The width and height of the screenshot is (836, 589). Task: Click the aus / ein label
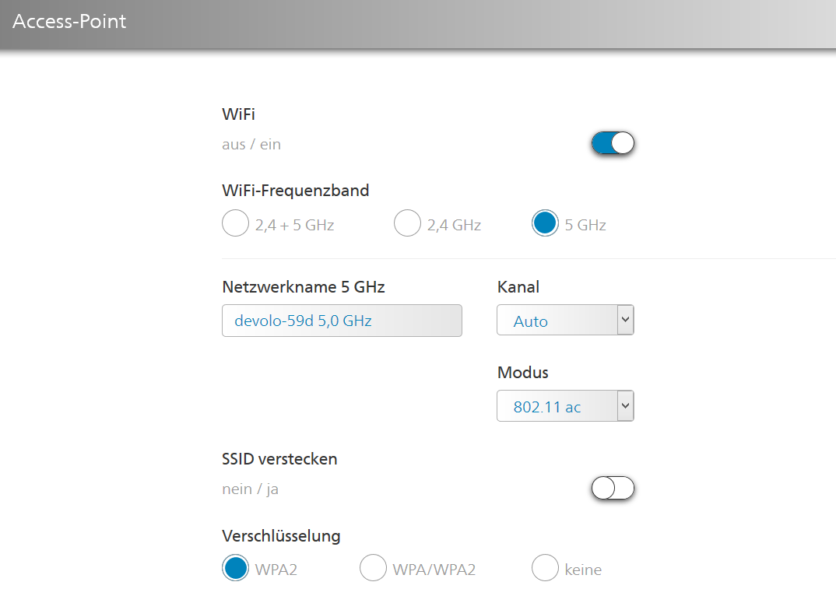click(251, 145)
